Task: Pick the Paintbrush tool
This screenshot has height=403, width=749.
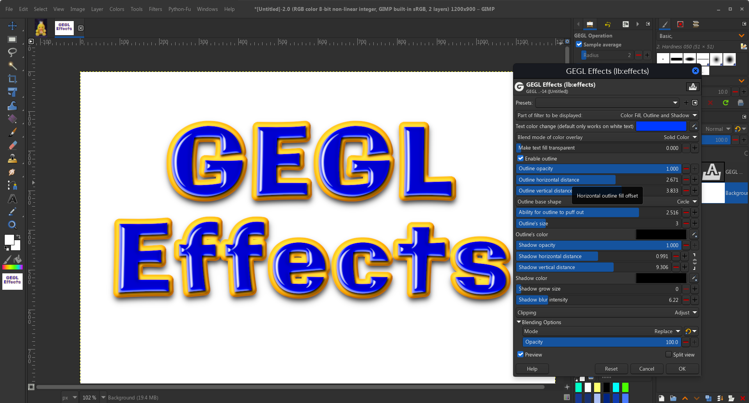Action: (12, 132)
